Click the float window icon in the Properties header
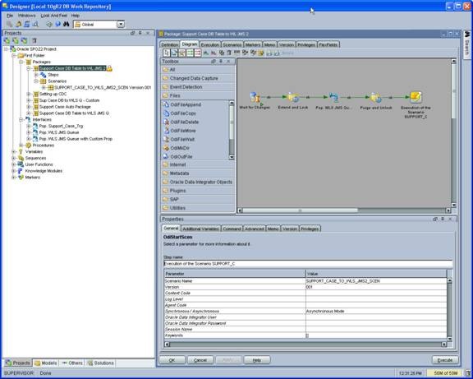 click(x=435, y=219)
